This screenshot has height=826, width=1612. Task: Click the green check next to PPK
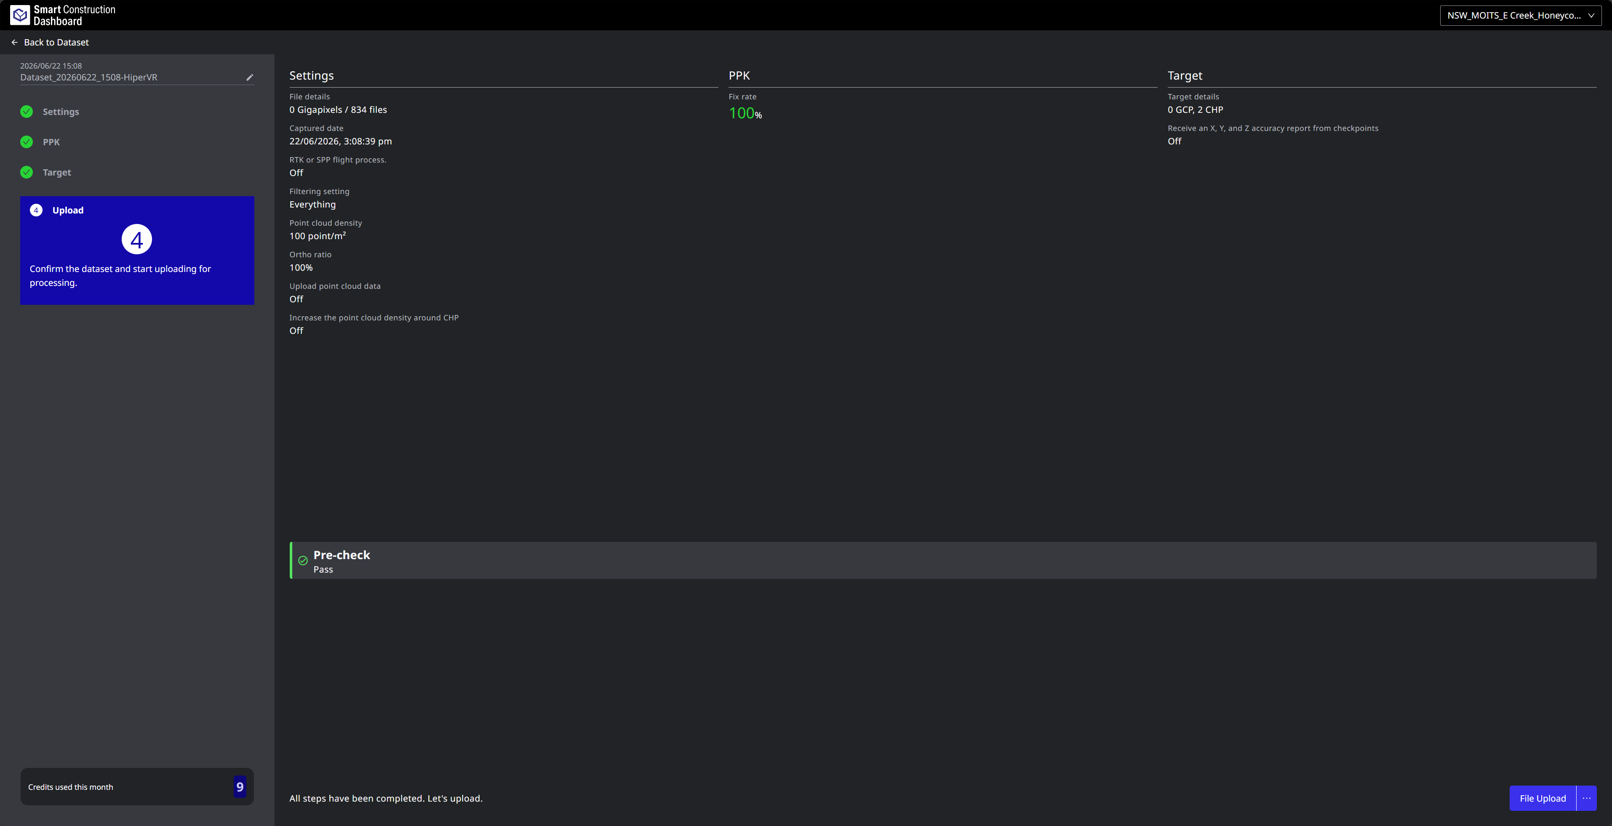click(x=26, y=142)
